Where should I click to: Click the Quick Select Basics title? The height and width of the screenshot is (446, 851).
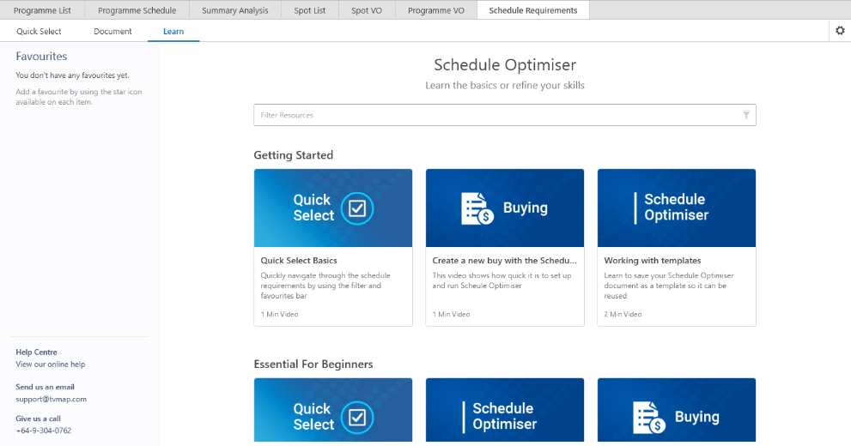pos(299,261)
